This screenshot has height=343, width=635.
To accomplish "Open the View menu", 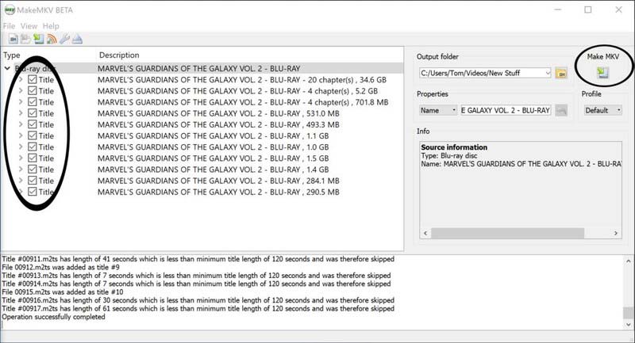I will click(x=29, y=26).
